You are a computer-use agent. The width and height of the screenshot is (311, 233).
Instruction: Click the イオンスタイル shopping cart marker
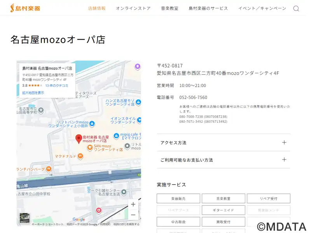pos(140,120)
